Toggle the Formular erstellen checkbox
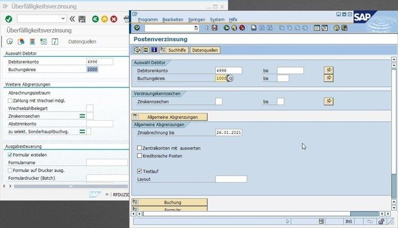The width and height of the screenshot is (398, 228). (10, 154)
